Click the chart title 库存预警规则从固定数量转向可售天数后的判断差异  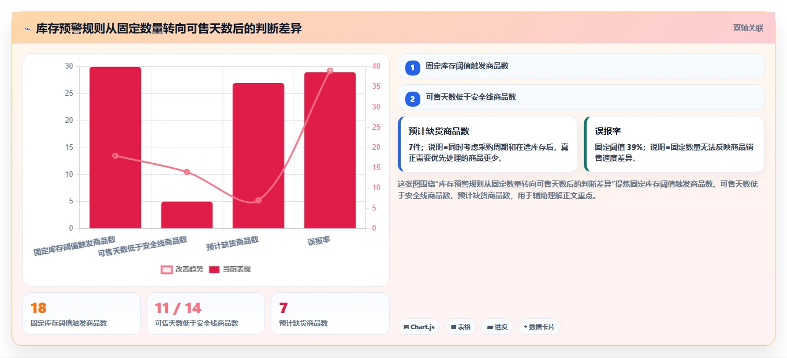pos(169,29)
